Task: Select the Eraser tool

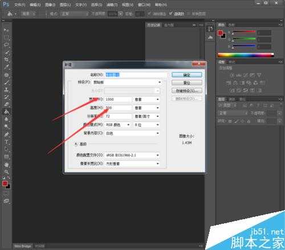Action: coord(6,104)
